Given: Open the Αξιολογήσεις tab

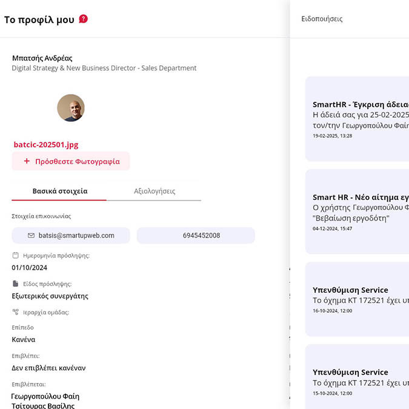Looking at the screenshot, I should [x=154, y=191].
